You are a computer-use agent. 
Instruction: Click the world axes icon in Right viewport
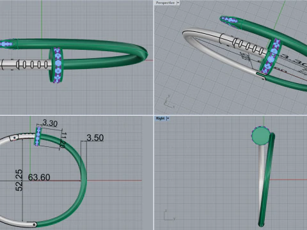click(x=170, y=215)
